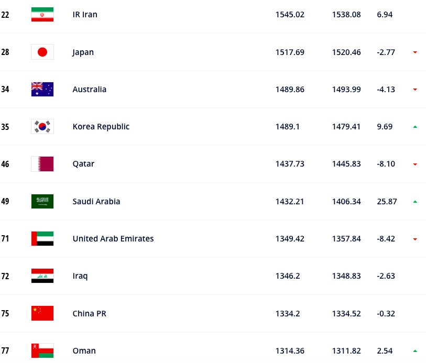
Task: Click the Korea Republic flag icon
Action: tap(42, 127)
